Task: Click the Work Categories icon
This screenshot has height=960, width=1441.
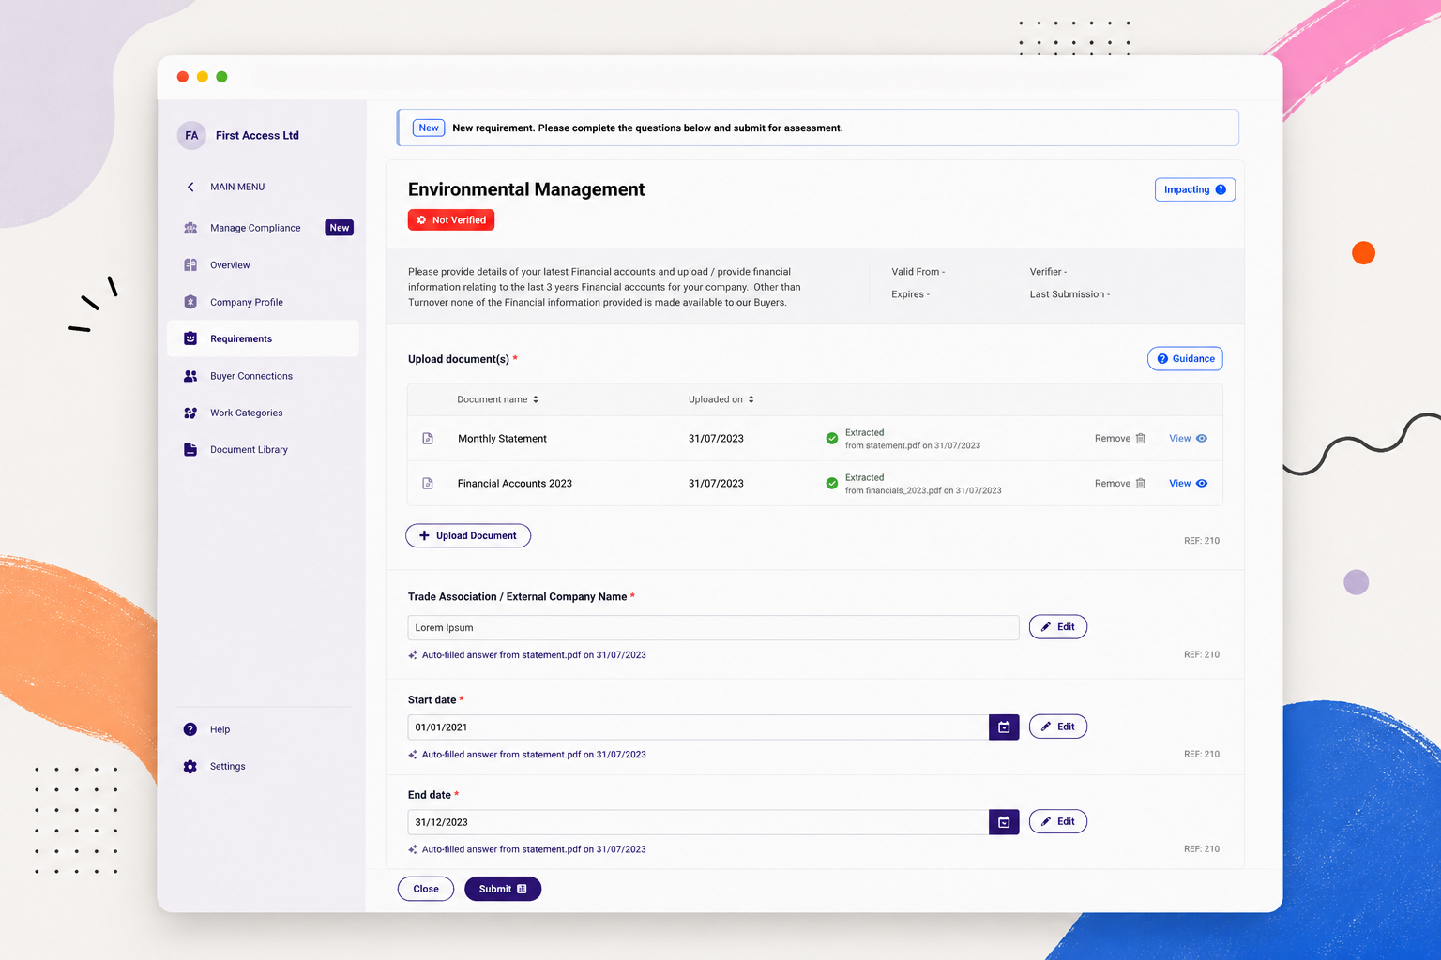Action: pos(190,412)
